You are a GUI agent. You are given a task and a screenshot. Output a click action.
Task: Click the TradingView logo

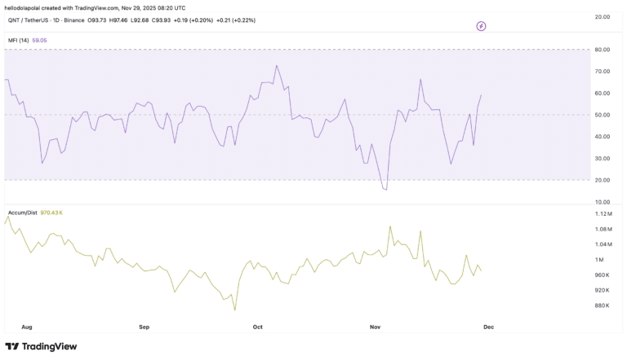41,346
